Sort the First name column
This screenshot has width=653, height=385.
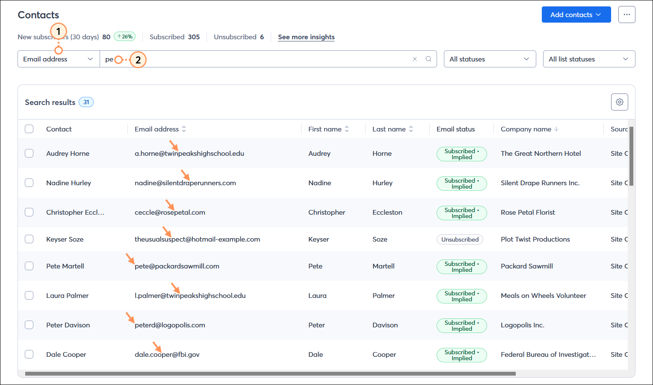point(346,128)
